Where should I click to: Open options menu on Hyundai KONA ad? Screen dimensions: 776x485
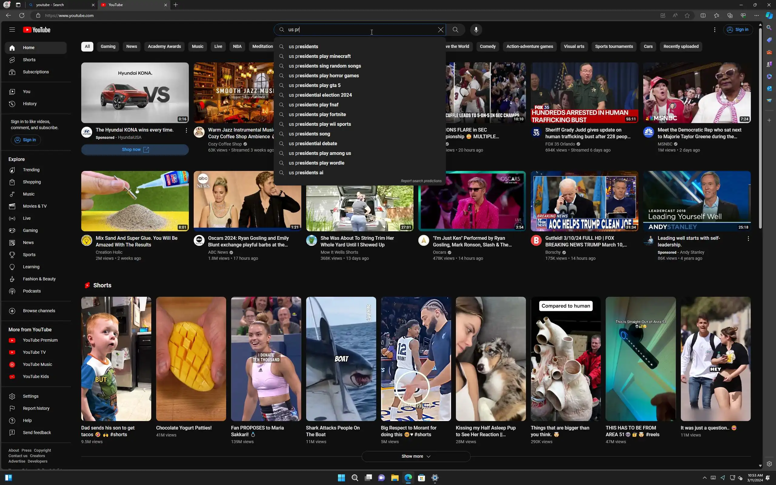186,130
